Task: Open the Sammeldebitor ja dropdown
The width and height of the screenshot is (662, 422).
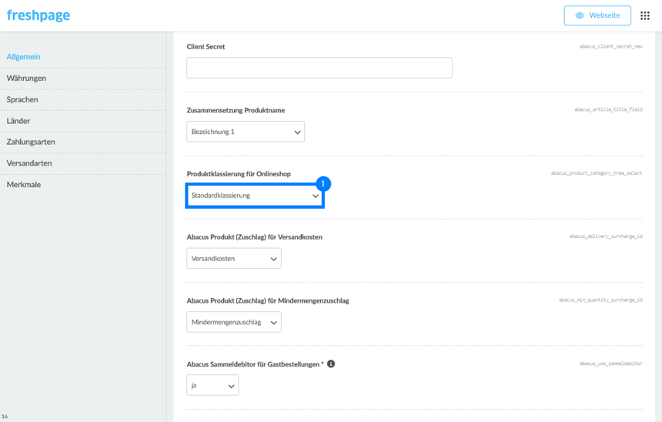Action: [212, 385]
